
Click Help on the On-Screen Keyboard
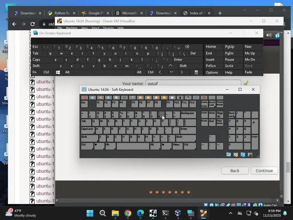[x=233, y=72]
